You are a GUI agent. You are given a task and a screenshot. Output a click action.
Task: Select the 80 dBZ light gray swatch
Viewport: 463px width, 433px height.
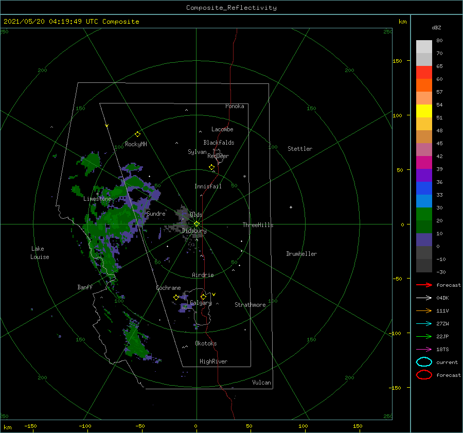point(424,47)
